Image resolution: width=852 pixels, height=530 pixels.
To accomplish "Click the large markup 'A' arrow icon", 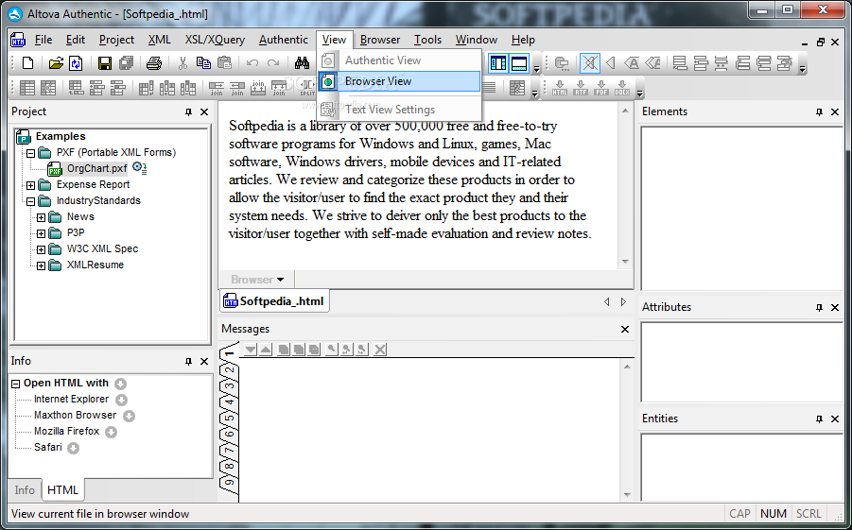I will 632,63.
